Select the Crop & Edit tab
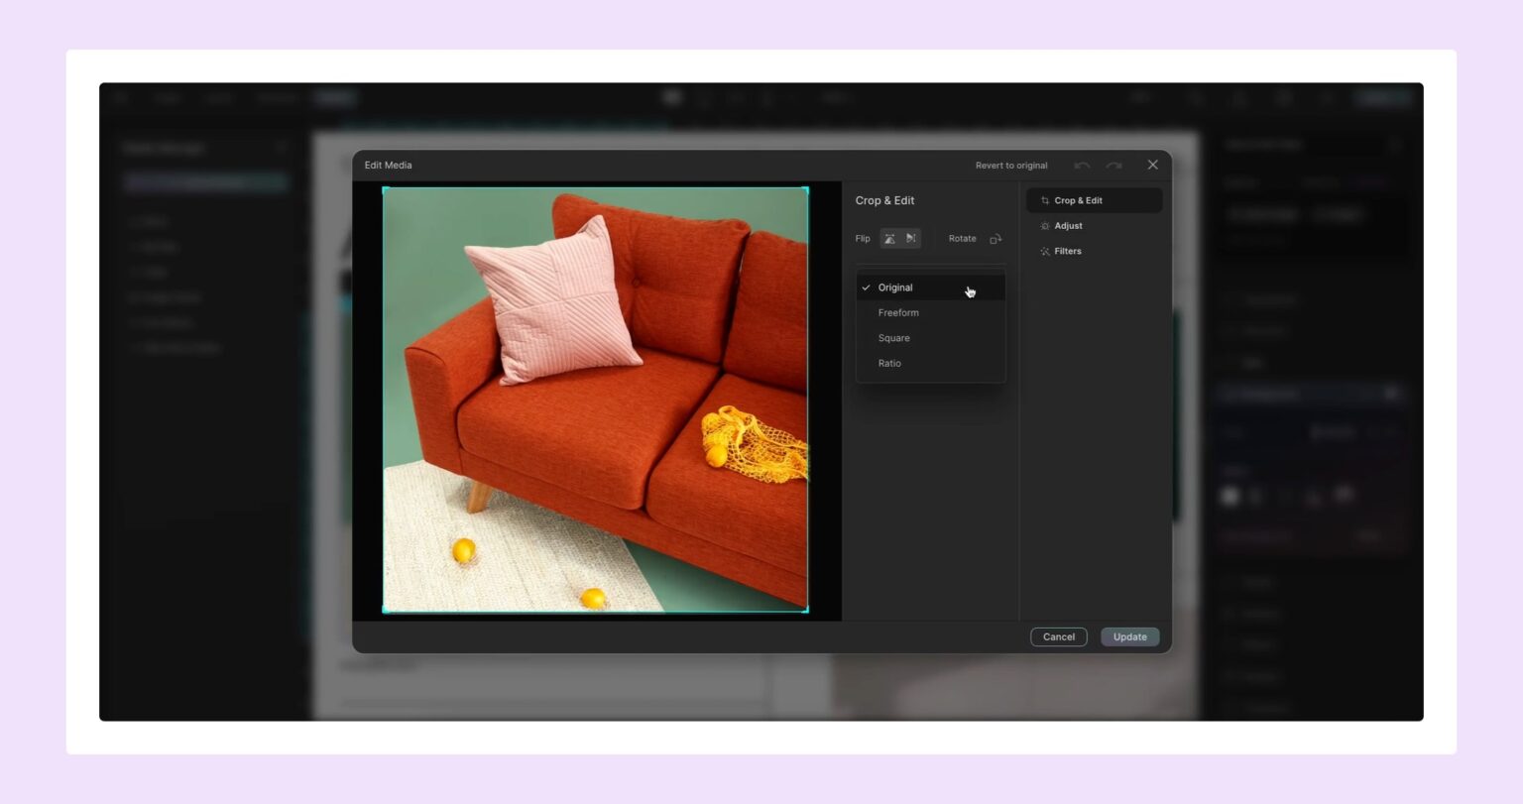 click(1078, 200)
